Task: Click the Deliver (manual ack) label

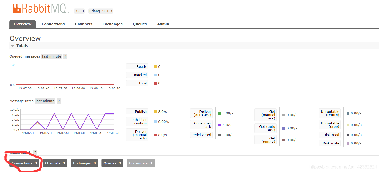Action: click(x=137, y=135)
